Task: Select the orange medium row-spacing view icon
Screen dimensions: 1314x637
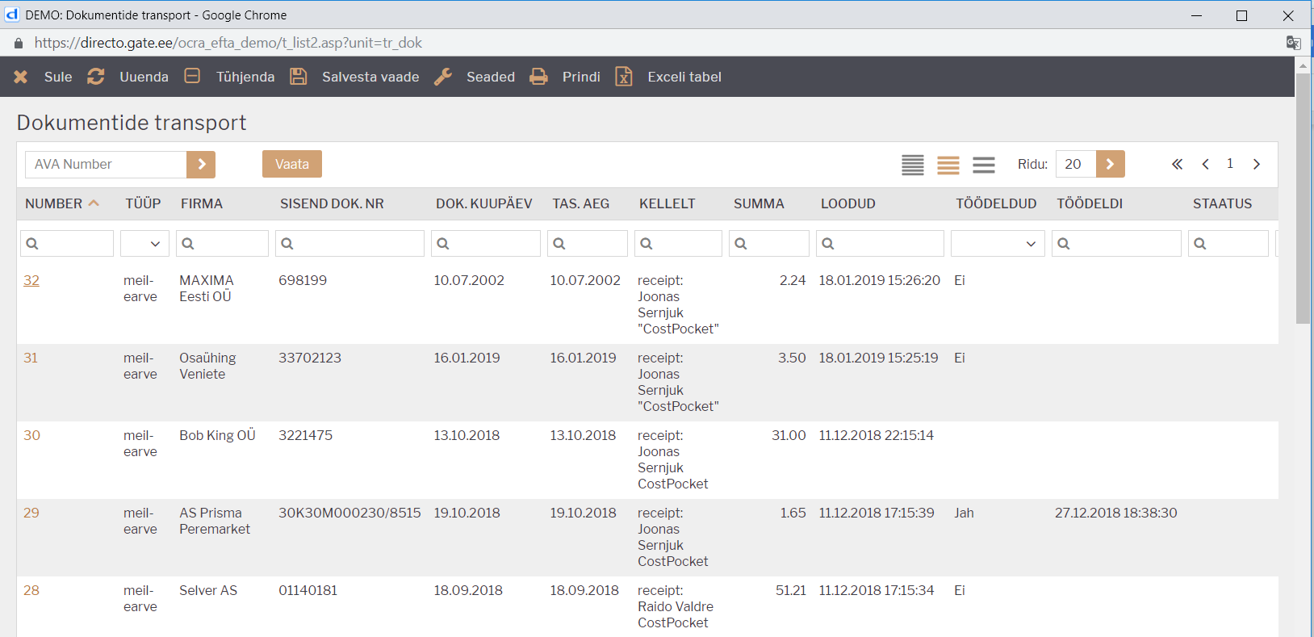Action: pyautogui.click(x=948, y=165)
